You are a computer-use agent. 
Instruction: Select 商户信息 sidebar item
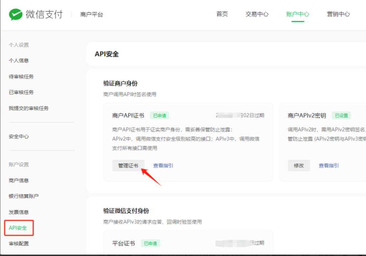[x=19, y=181]
